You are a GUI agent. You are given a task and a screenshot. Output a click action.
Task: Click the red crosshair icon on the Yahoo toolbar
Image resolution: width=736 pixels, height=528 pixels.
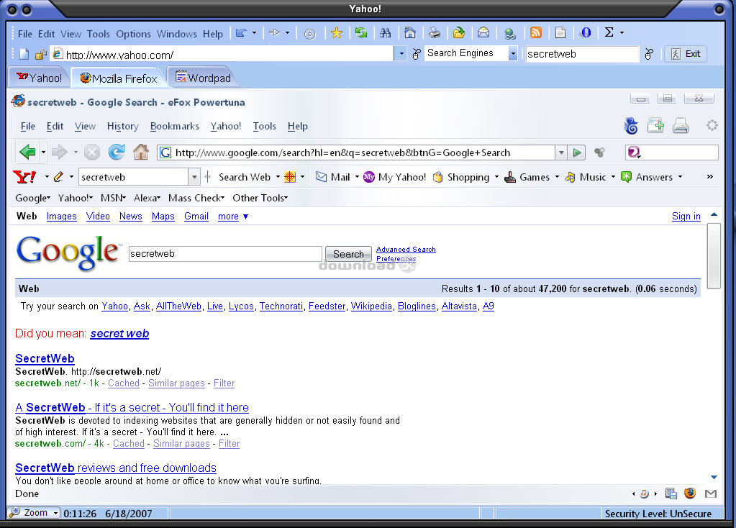pyautogui.click(x=290, y=177)
